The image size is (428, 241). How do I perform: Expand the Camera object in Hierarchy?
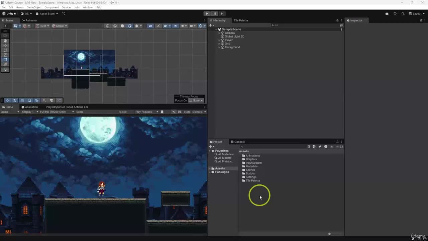pos(219,33)
